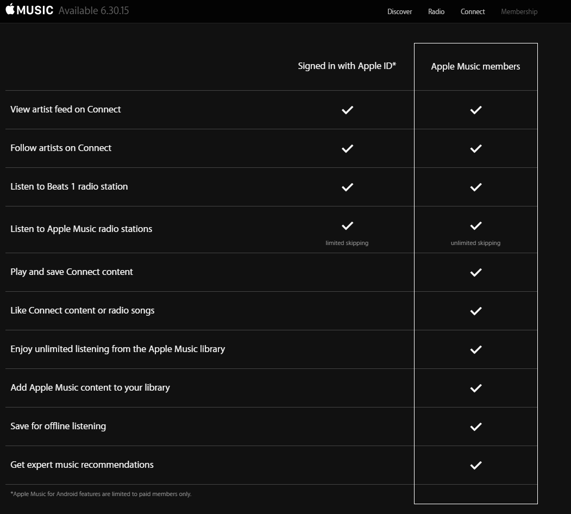The image size is (571, 514).
Task: Go to the Radio tab
Action: click(x=436, y=11)
